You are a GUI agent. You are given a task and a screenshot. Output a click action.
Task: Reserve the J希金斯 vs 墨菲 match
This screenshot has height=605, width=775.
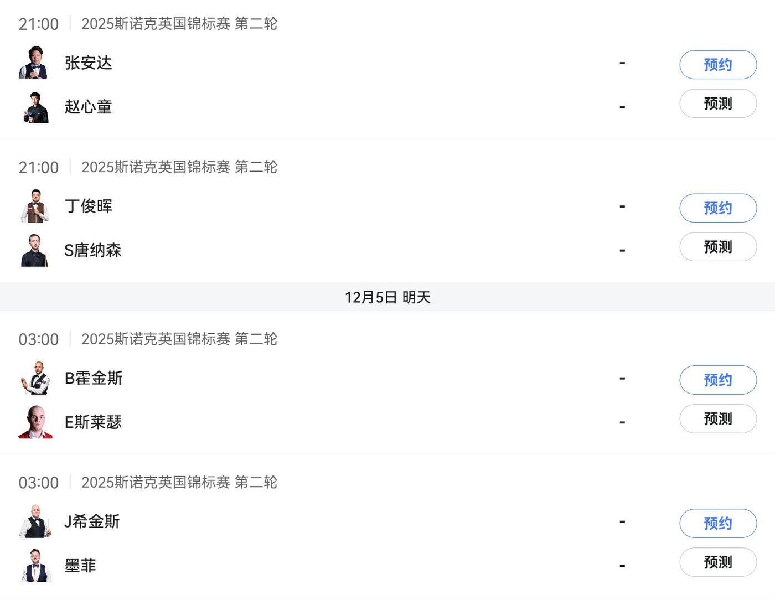click(717, 524)
